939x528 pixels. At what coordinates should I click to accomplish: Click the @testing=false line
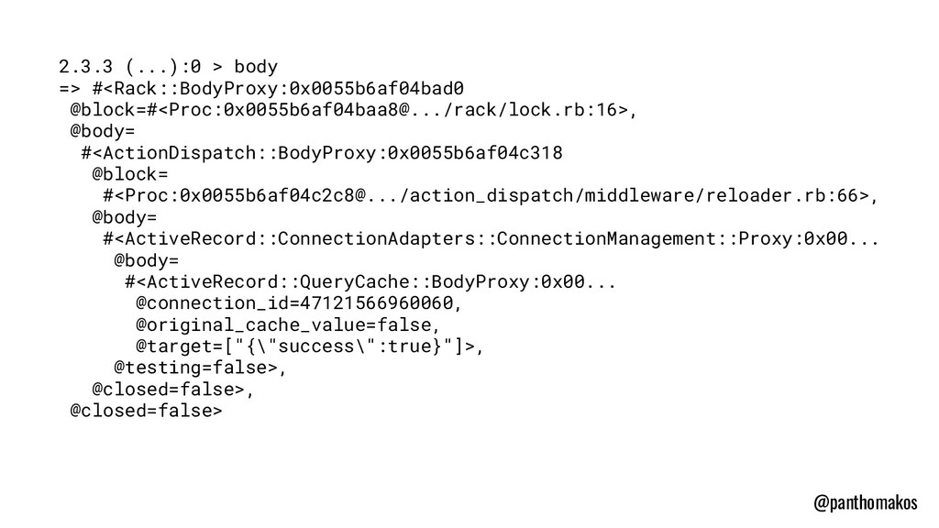pyautogui.click(x=201, y=368)
